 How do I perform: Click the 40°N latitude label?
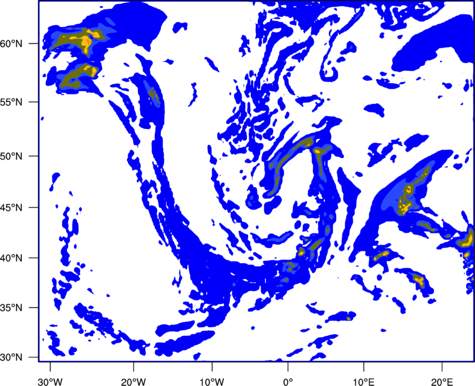(x=11, y=258)
